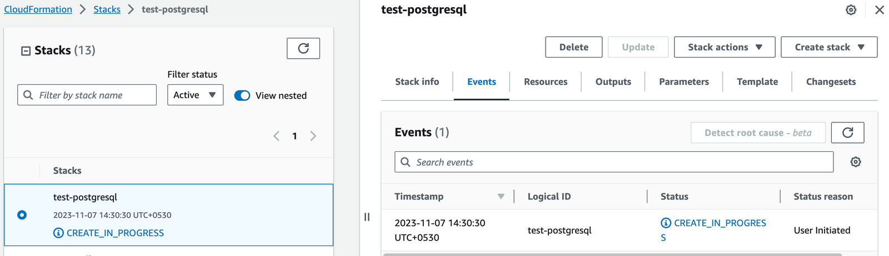Screen dimensions: 889x256
Task: Select test-postgresql stack radio button
Action: coord(22,214)
